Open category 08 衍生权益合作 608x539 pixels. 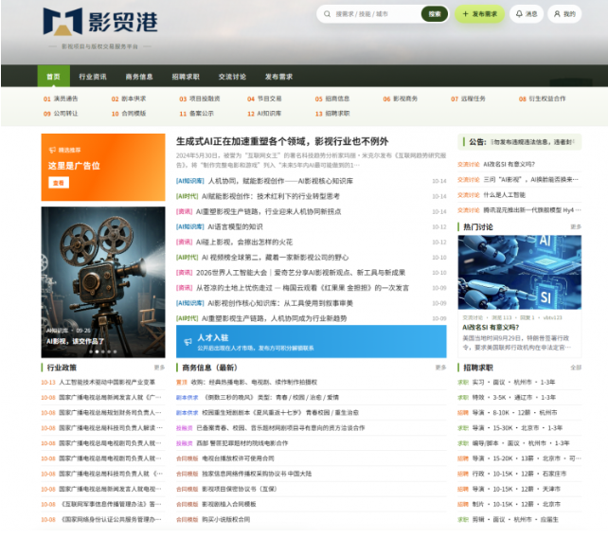(x=542, y=99)
